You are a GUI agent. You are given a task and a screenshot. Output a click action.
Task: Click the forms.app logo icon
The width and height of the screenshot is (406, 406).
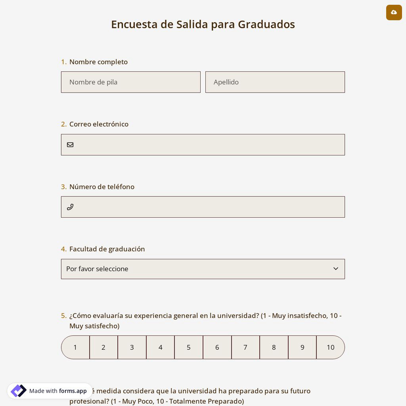[19, 391]
